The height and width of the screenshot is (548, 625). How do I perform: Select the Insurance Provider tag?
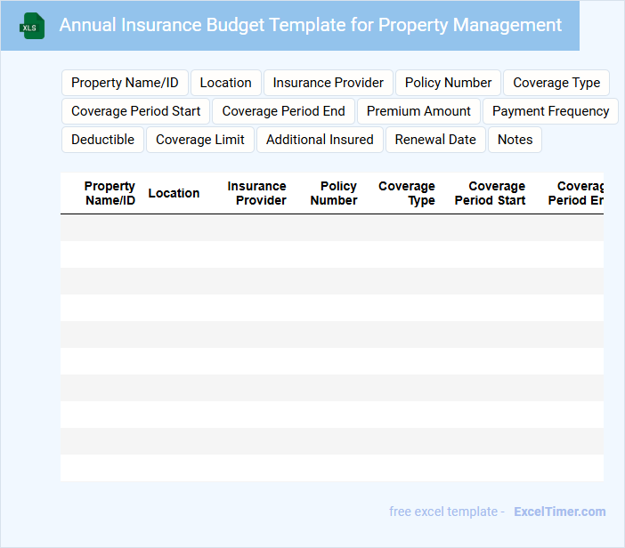point(328,83)
